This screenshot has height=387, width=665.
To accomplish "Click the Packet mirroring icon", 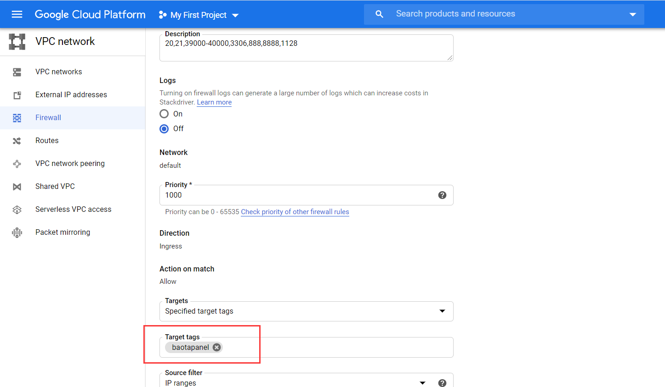I will [17, 232].
